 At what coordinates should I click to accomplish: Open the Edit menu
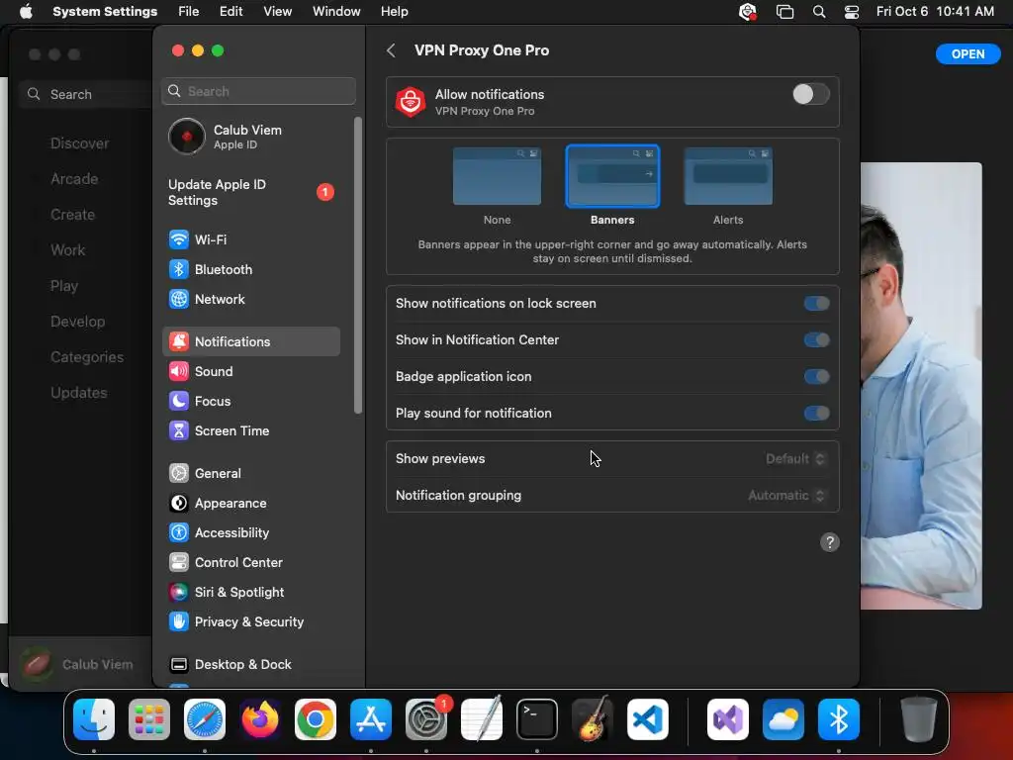pyautogui.click(x=230, y=12)
